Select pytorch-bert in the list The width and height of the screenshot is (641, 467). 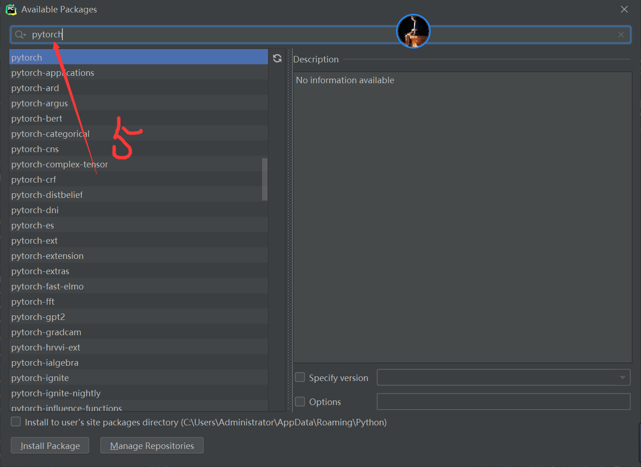[139, 118]
